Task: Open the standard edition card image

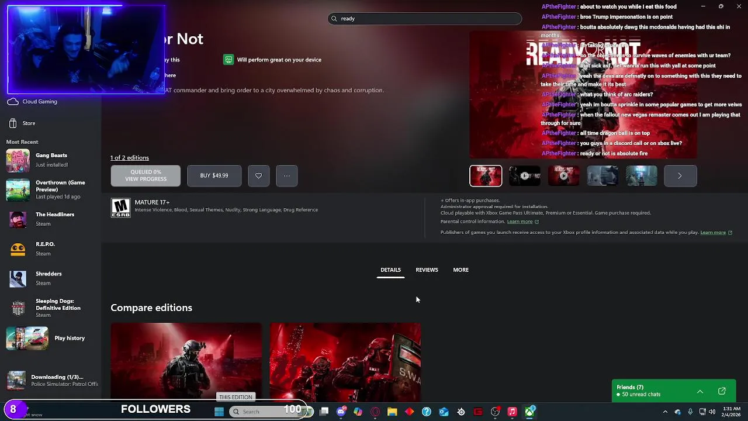Action: [186, 361]
